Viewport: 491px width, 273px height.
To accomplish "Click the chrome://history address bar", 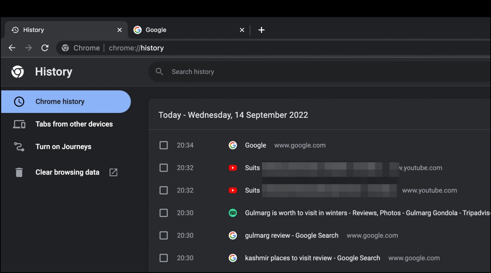I will click(273, 48).
